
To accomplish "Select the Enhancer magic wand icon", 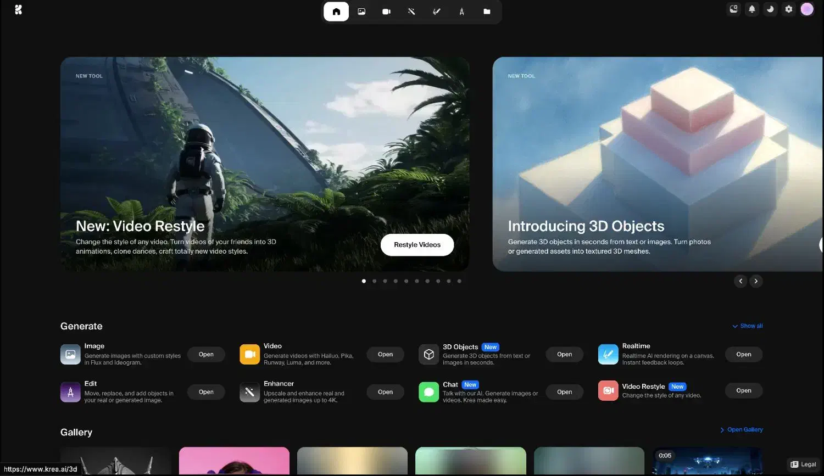I will 411,12.
